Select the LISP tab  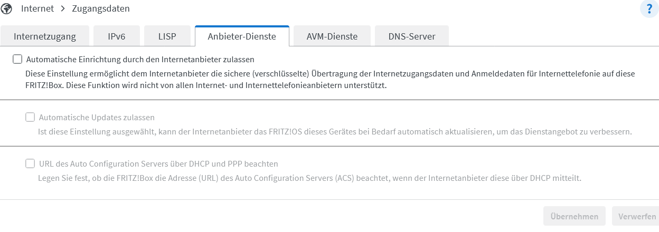[x=167, y=36]
